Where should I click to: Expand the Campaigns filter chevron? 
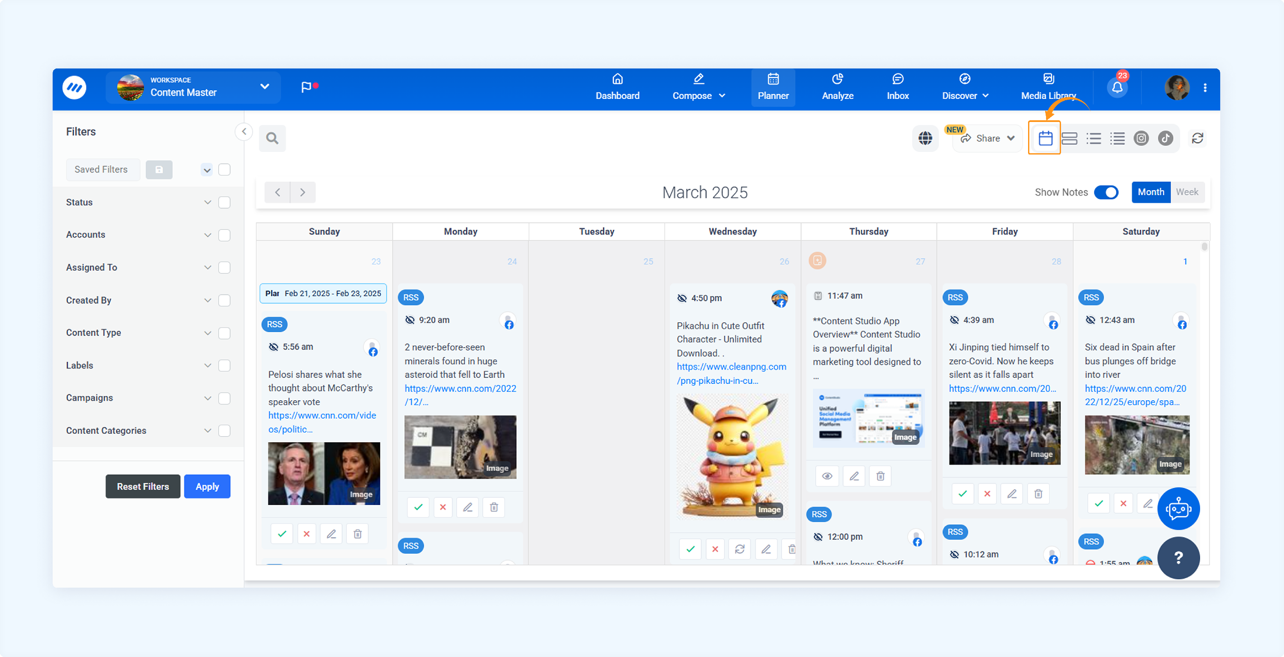[207, 398]
